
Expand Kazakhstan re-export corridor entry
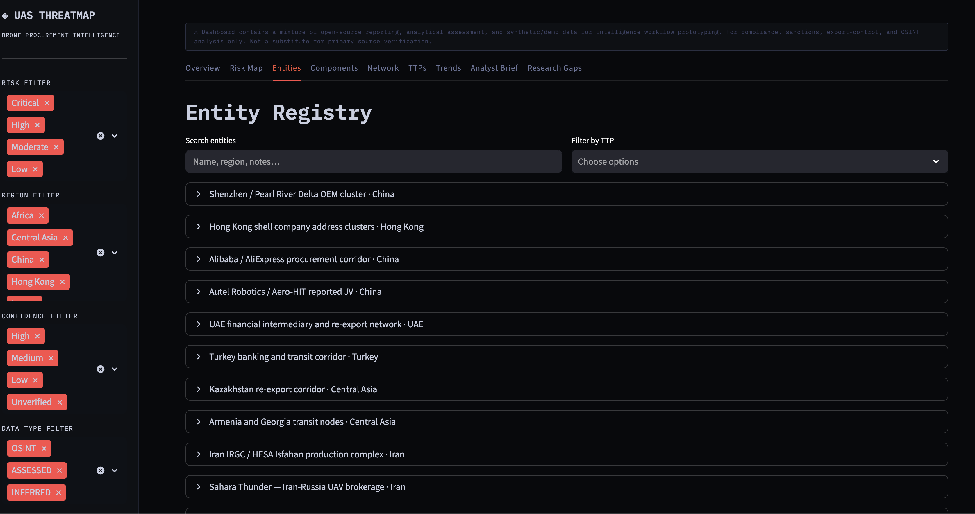tap(567, 389)
